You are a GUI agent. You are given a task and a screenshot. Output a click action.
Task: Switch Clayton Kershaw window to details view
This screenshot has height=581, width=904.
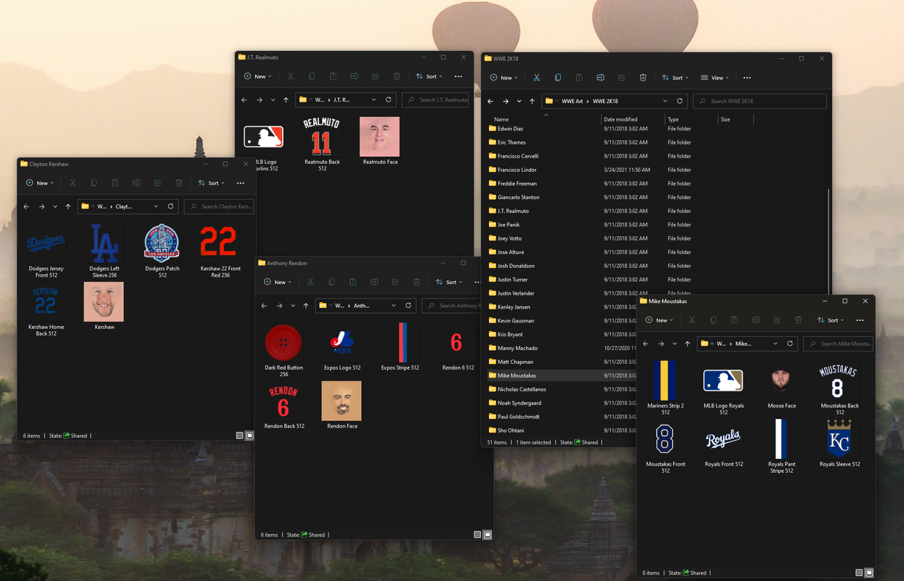240,436
